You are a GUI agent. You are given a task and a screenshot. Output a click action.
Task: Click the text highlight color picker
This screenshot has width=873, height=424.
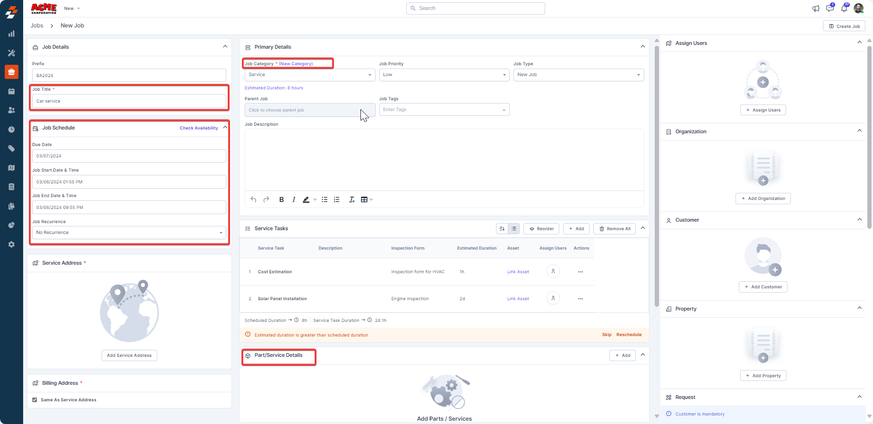coord(307,199)
